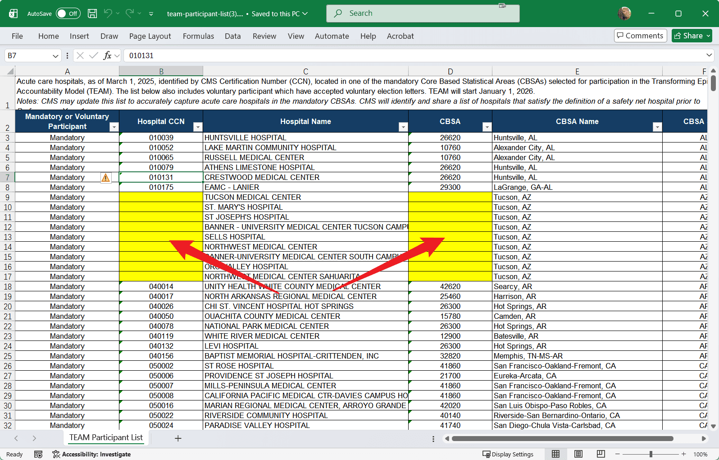Click the error warning icon beside B7
Screen dimensions: 719x460
pyautogui.click(x=106, y=178)
